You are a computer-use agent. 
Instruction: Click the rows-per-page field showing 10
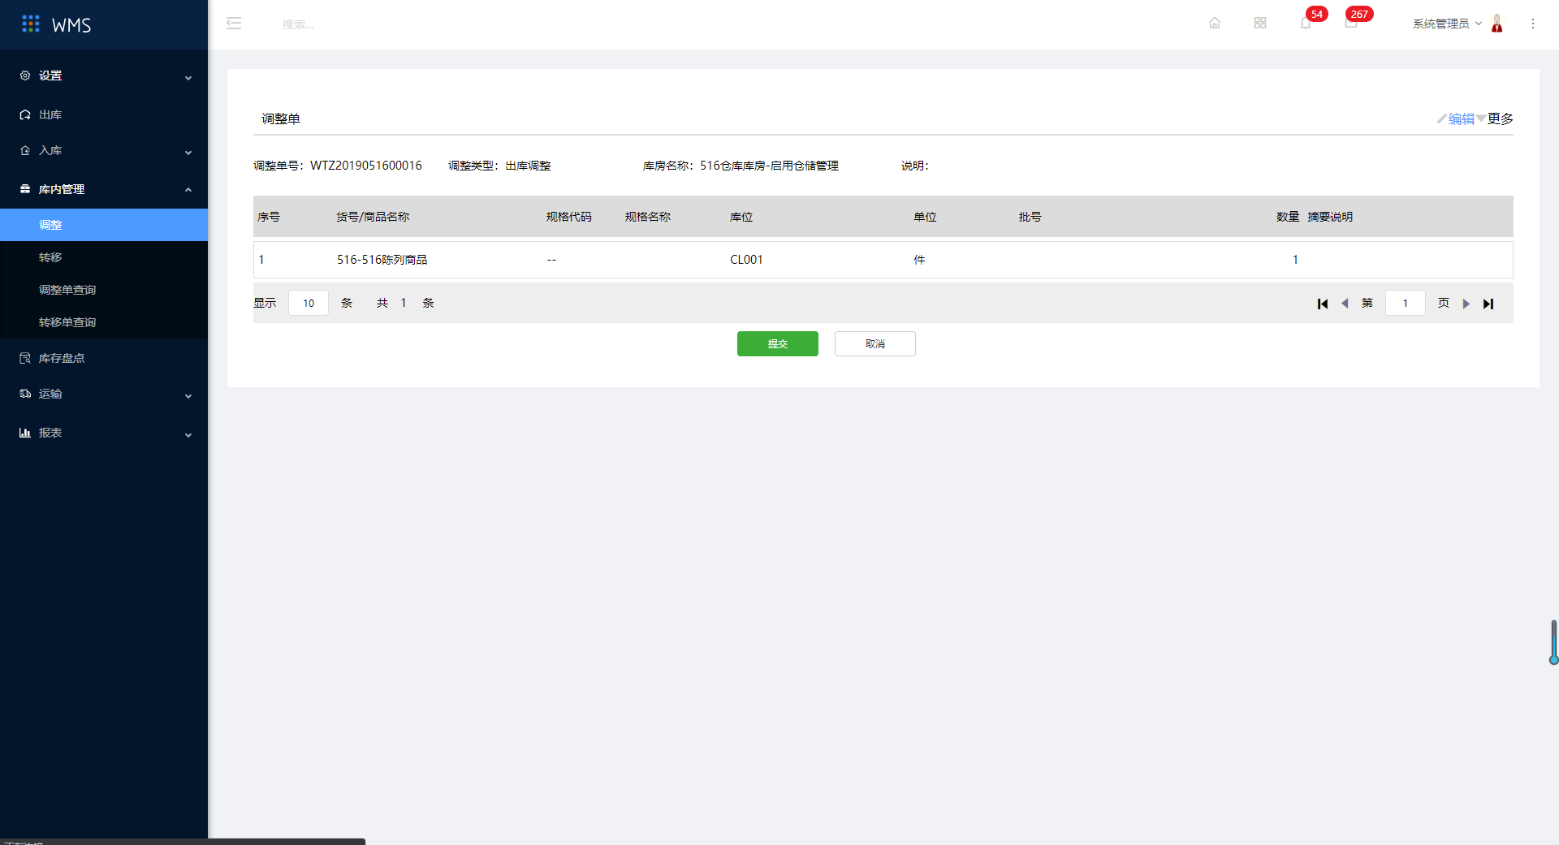click(309, 303)
